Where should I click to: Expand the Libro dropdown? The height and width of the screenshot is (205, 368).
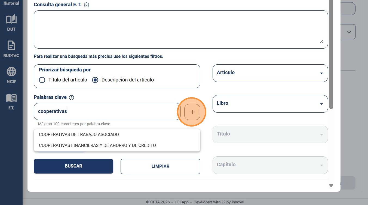click(x=270, y=104)
